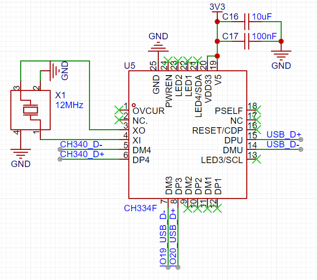Screen dimensions: 317x280
Task: Click the CH340_D- net label
Action: pos(81,144)
